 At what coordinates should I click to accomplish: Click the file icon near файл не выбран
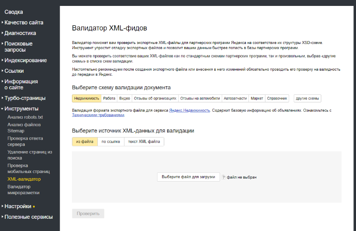(224, 177)
